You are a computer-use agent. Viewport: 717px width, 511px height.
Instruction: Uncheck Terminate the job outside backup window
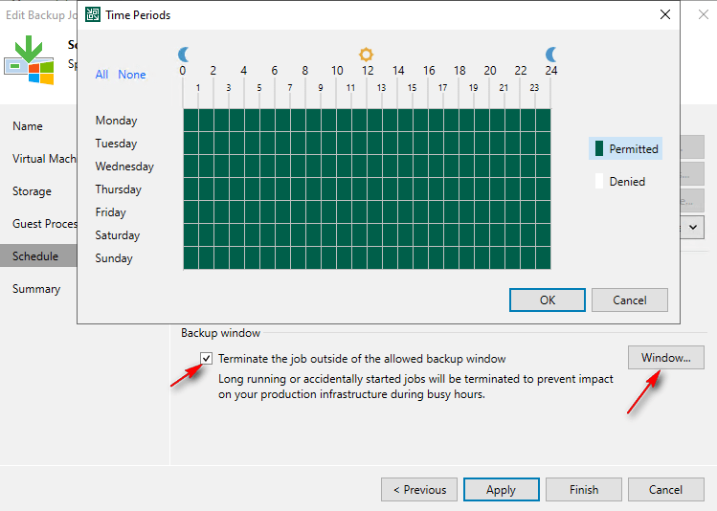point(207,359)
